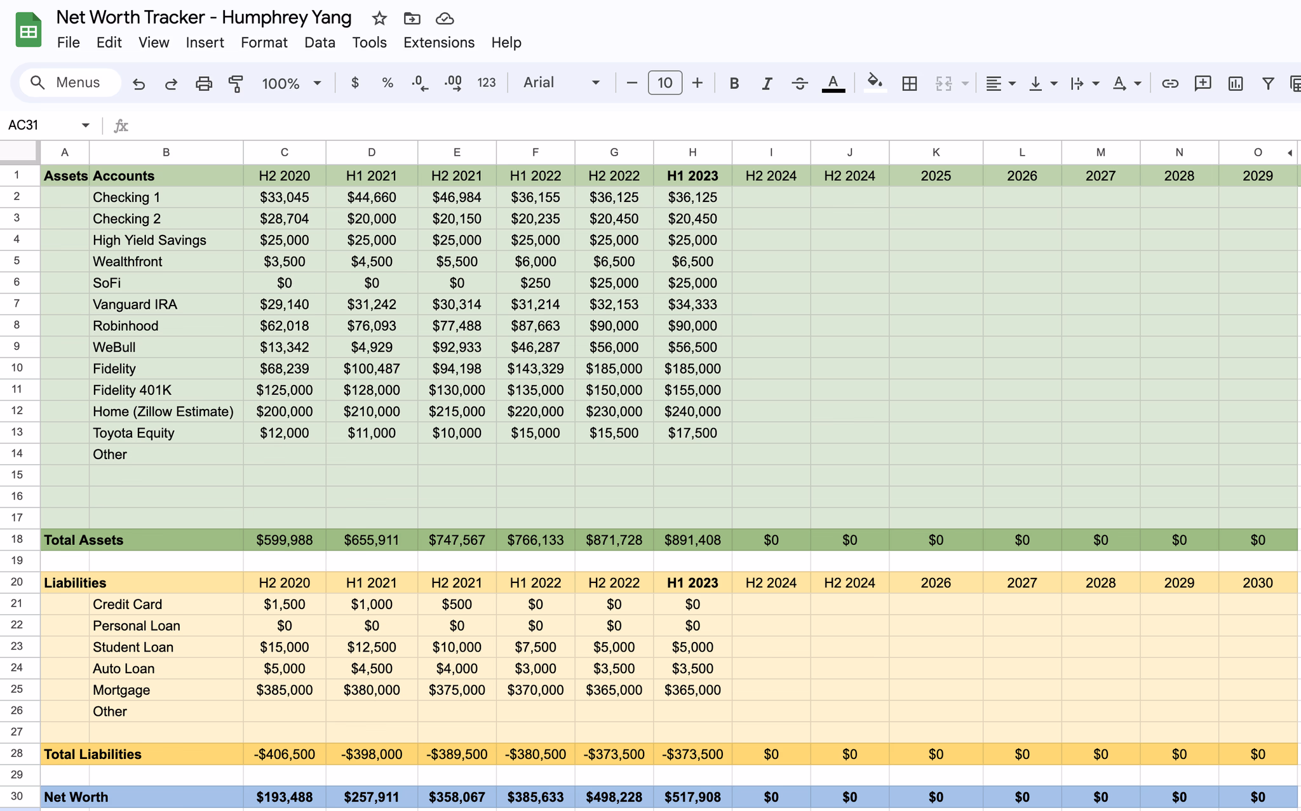Image resolution: width=1301 pixels, height=811 pixels.
Task: Open the Insert menu
Action: [205, 43]
